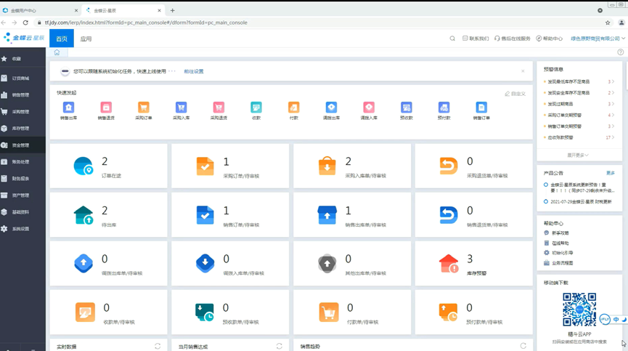Screen dimensions: 628x351
Task: Click 自定义 to customize quick start
Action: pos(515,93)
